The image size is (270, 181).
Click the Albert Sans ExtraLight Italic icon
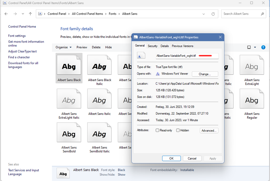point(69,100)
